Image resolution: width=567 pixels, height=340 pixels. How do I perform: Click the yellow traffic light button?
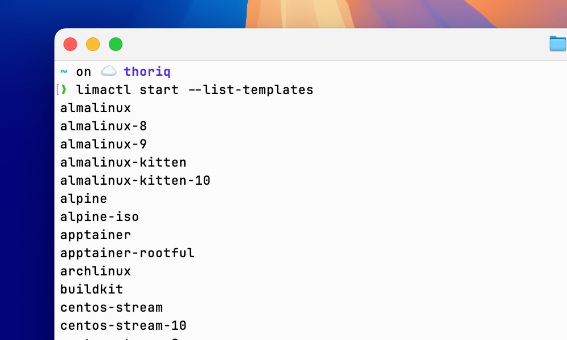(93, 44)
